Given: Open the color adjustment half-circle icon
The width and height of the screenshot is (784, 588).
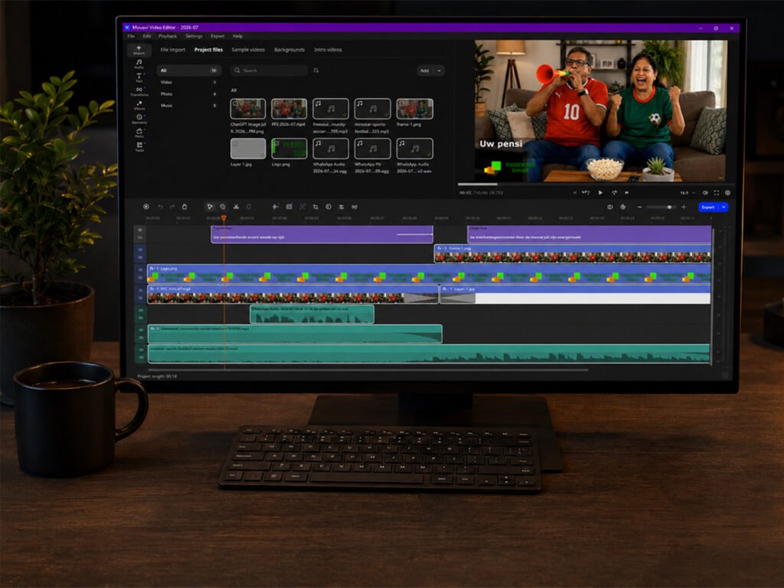Looking at the screenshot, I should (328, 207).
